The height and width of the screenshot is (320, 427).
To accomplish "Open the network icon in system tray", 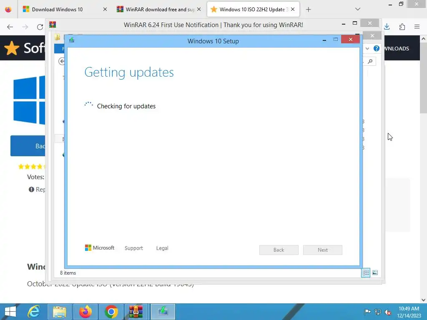I will pos(378,312).
